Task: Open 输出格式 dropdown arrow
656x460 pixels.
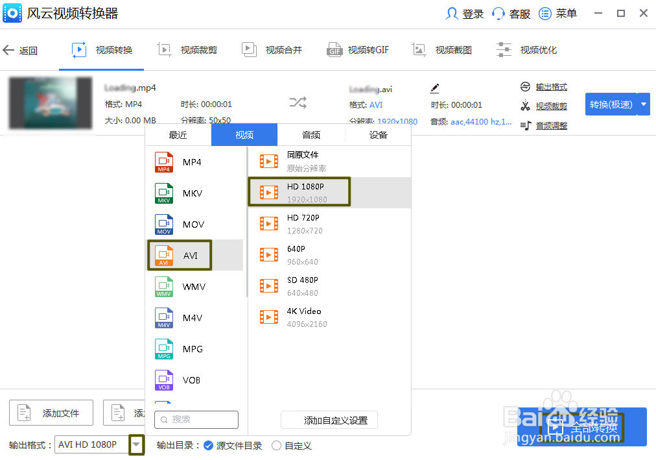Action: click(x=136, y=444)
